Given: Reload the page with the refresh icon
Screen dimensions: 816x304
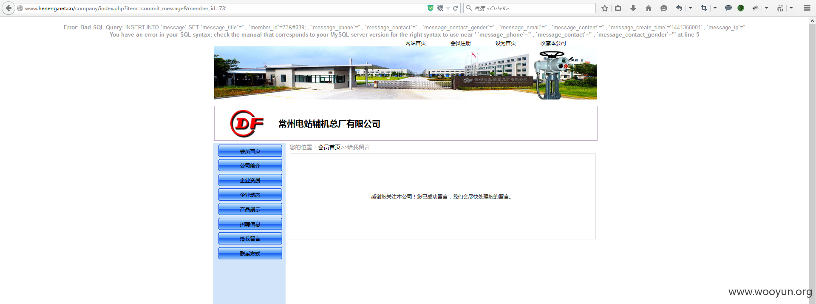Looking at the screenshot, I should [456, 8].
